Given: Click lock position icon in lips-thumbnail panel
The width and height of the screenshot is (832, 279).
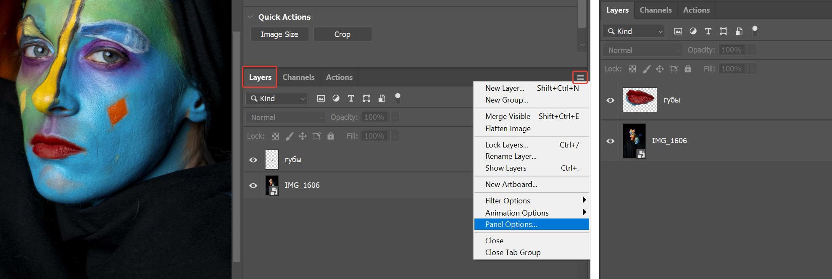Looking at the screenshot, I should tap(660, 69).
